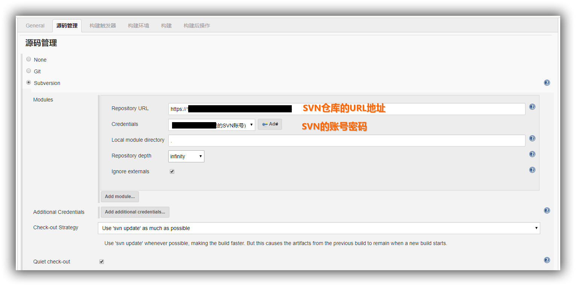This screenshot has height=286, width=576.
Task: Open help for Subversion option
Action: tap(547, 83)
